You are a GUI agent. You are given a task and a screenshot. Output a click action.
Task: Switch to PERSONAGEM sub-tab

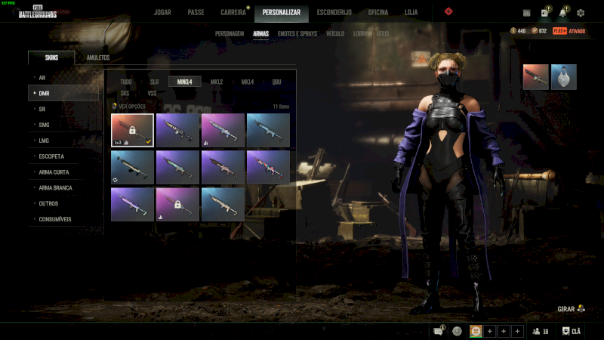tap(230, 33)
